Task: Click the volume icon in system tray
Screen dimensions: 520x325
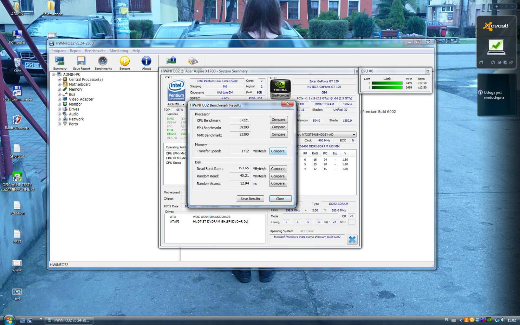Action: click(503, 320)
